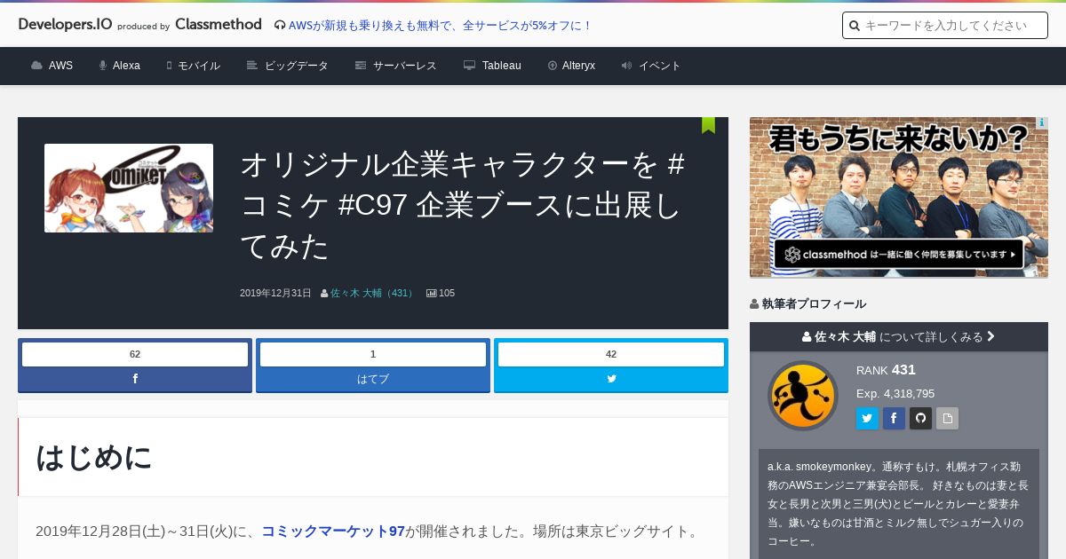Viewport: 1066px width, 559px height.
Task: Click the magnifier search icon
Action: [855, 26]
